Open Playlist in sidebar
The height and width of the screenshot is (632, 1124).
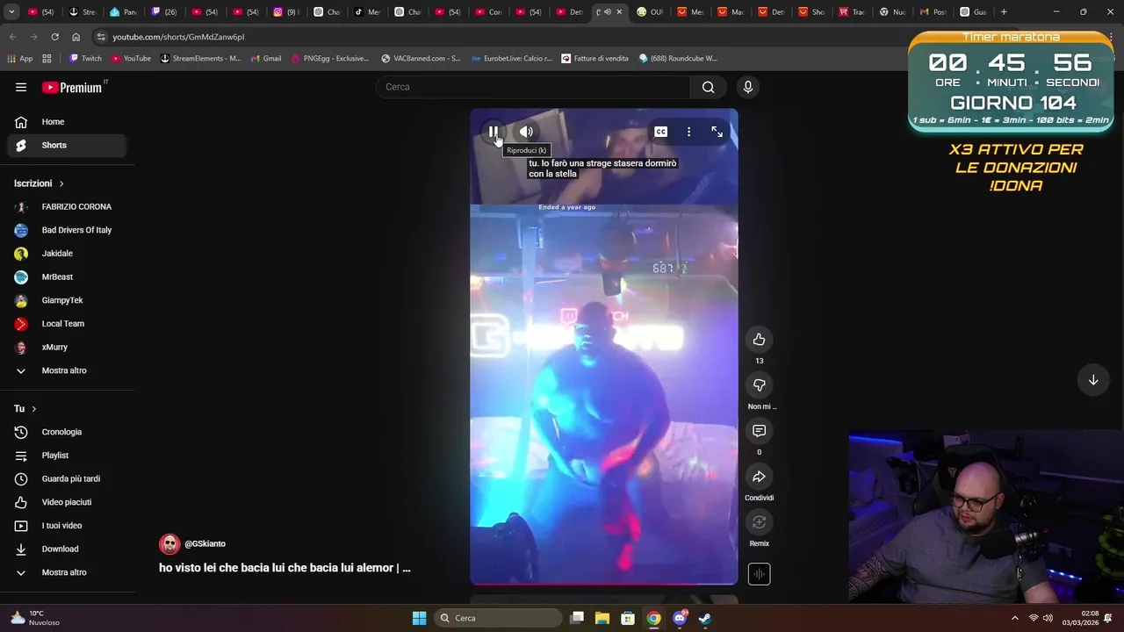click(67, 456)
